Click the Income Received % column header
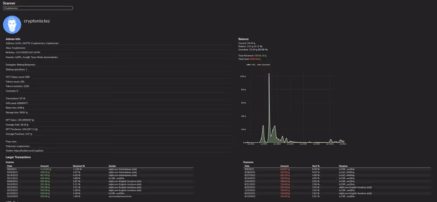This screenshot has width=437, height=202. [79, 166]
